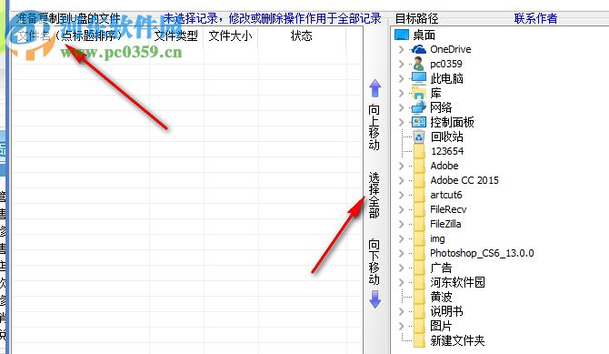
Task: Select the 河东软件园 folder label
Action: (x=457, y=282)
